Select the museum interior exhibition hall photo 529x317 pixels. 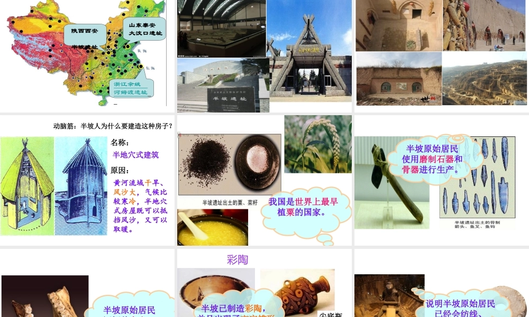click(222, 29)
